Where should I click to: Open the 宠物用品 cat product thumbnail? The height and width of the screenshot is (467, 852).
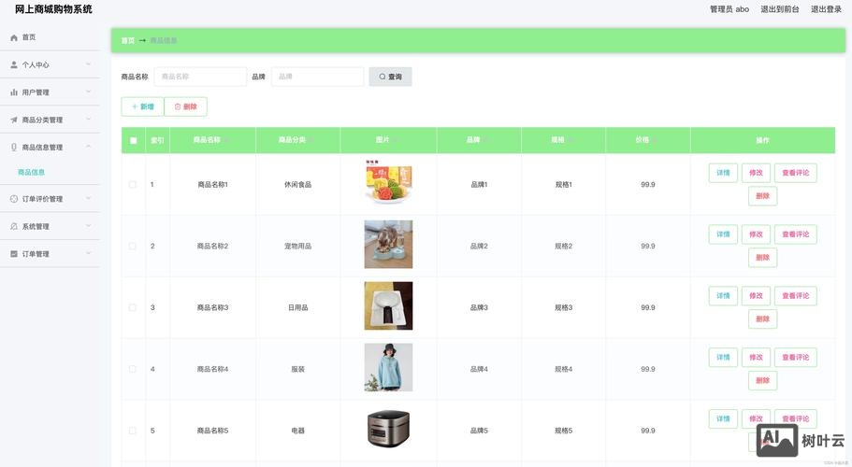[388, 244]
